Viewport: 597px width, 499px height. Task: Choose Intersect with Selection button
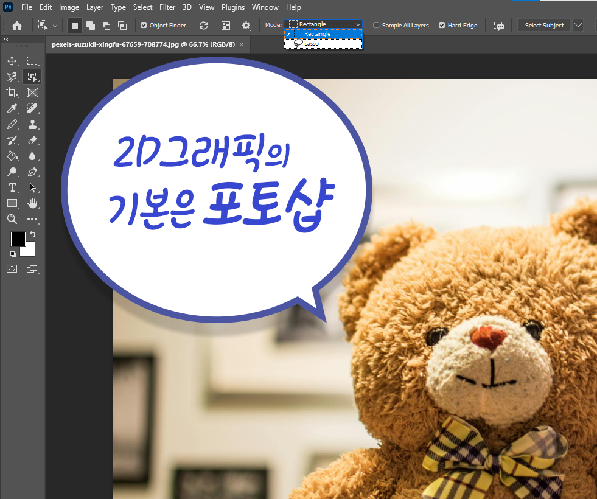[122, 26]
